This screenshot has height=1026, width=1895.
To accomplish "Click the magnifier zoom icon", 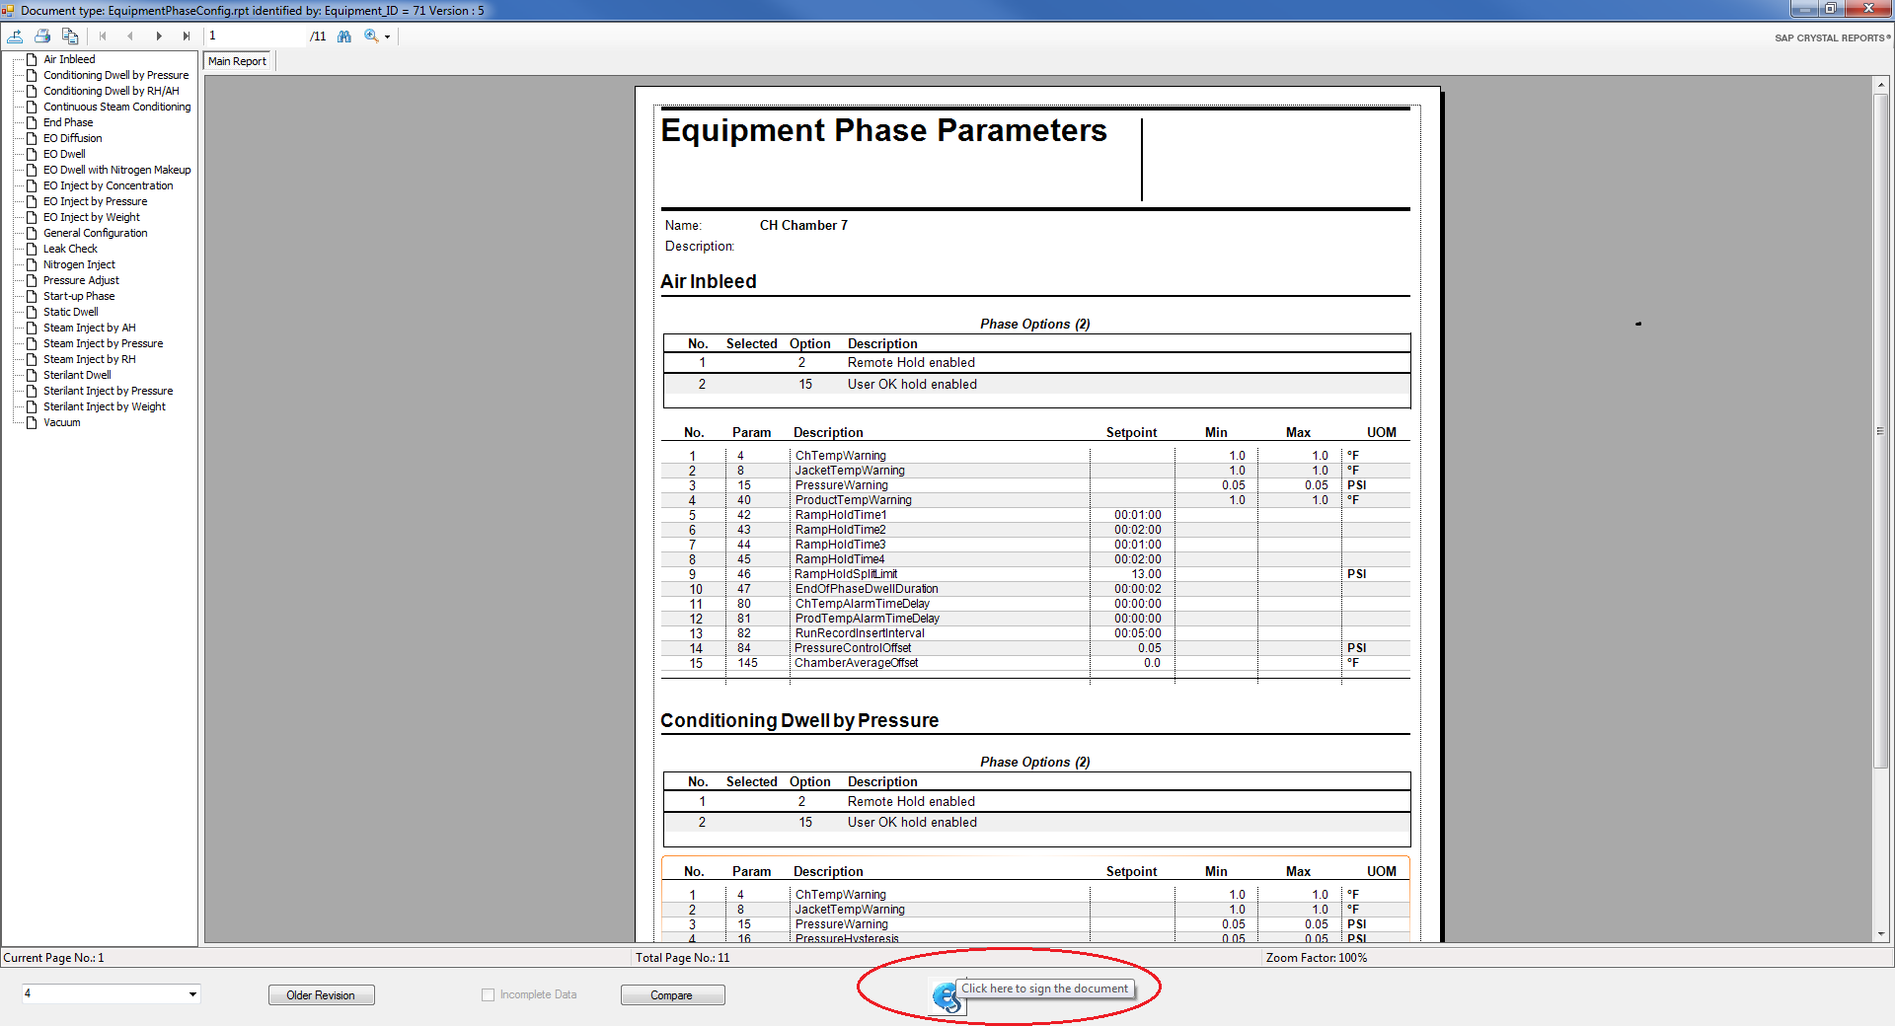I will tap(371, 37).
